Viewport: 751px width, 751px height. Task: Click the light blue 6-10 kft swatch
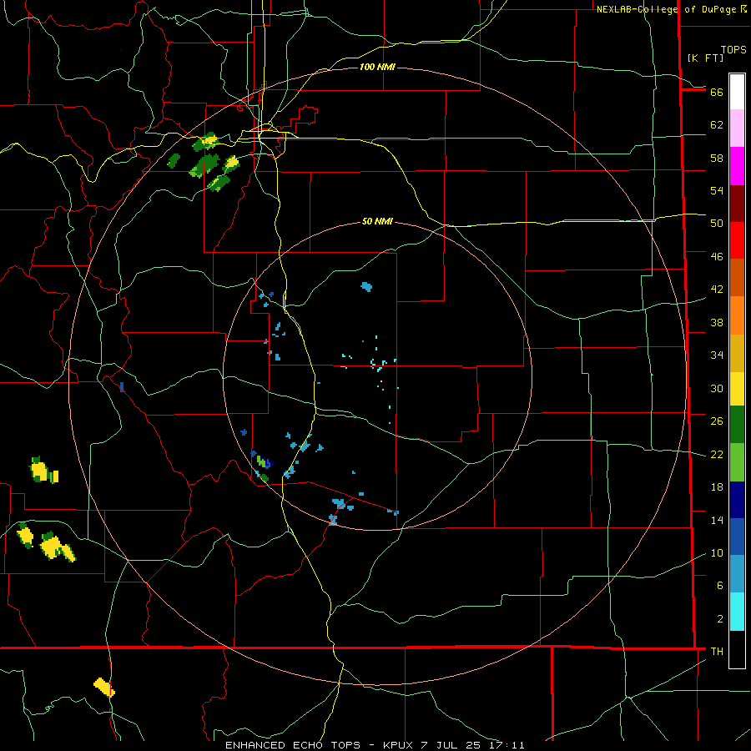coord(737,573)
